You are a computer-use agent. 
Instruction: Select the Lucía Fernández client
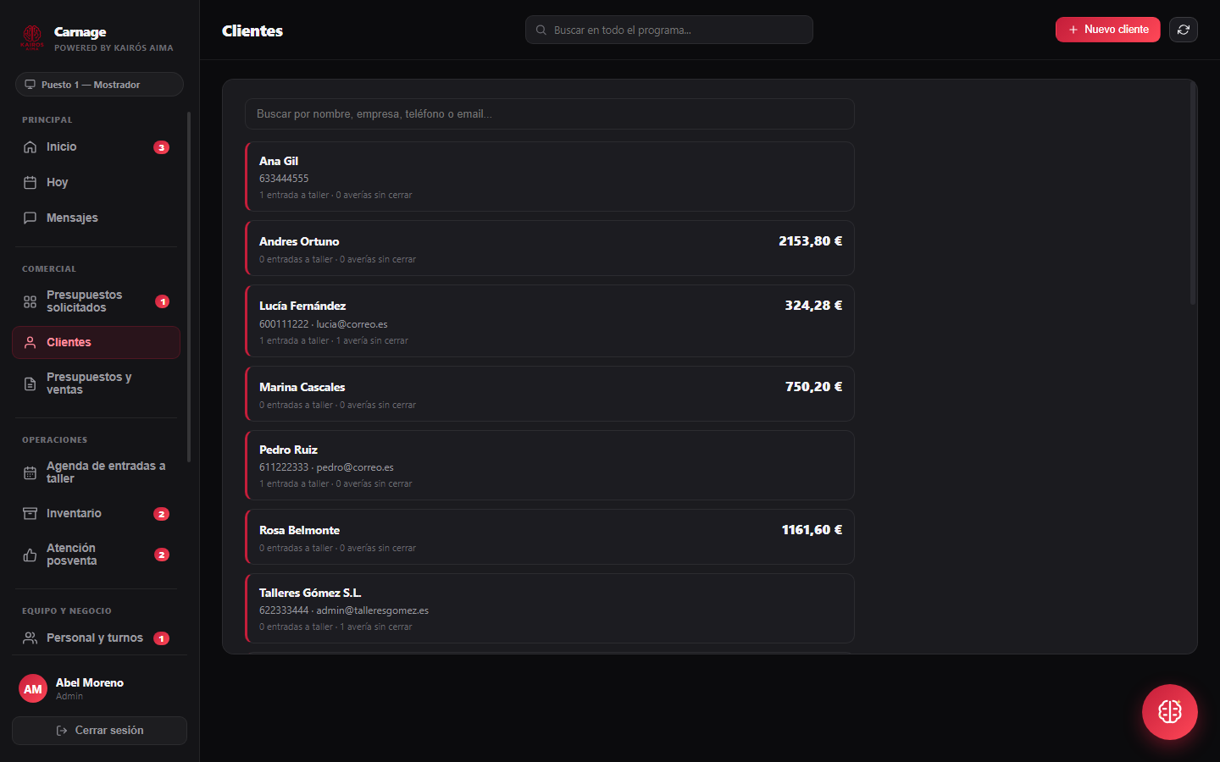click(x=550, y=321)
